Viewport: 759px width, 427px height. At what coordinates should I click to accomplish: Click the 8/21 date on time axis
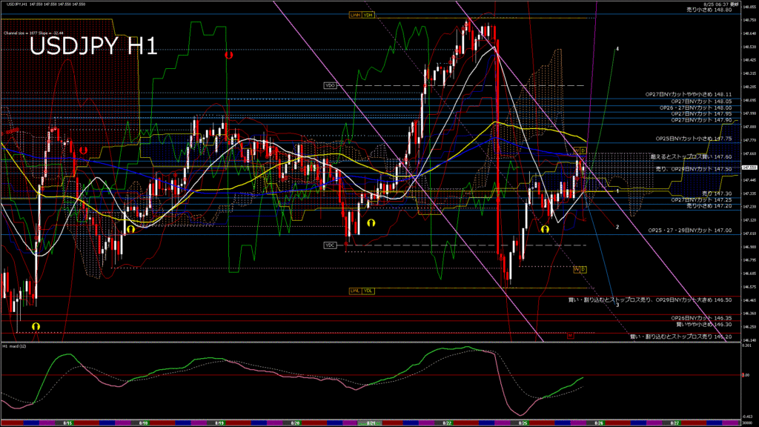pos(371,423)
